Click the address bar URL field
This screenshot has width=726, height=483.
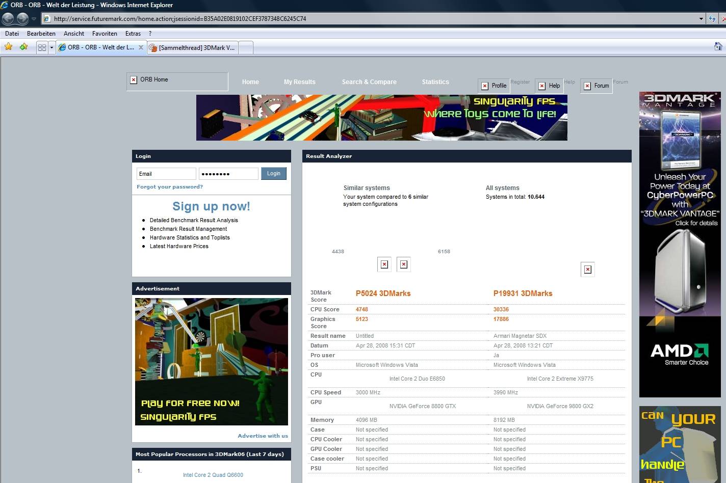pos(370,19)
